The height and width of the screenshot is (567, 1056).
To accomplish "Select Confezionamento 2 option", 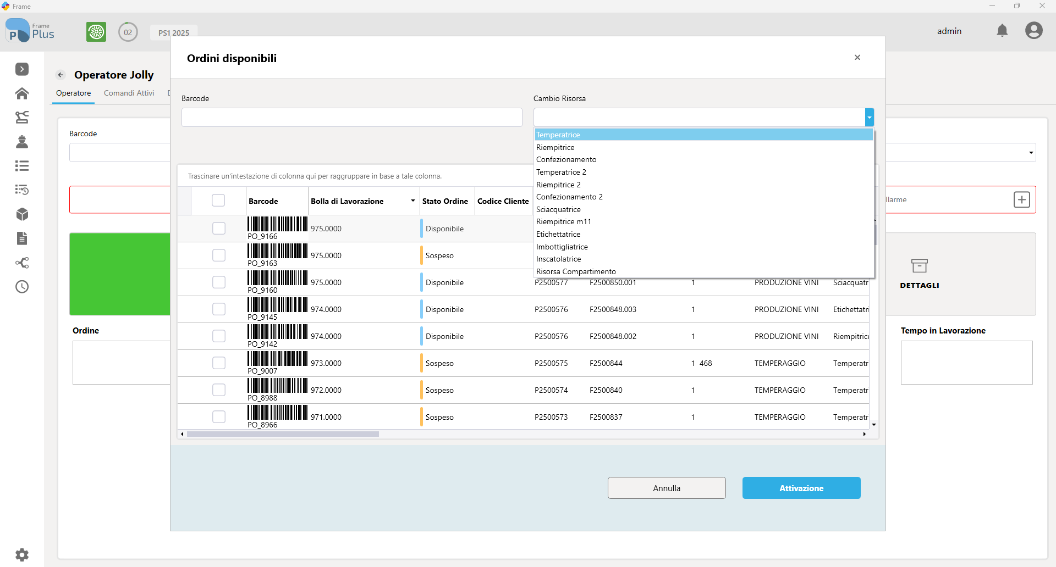I will point(703,197).
